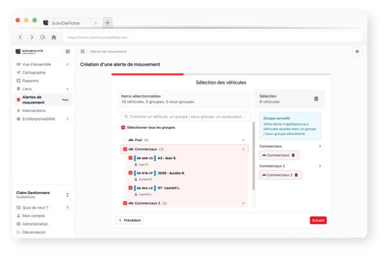The image size is (386, 257).
Task: Uncheck the Commerciaux group checkbox
Action: [125, 149]
